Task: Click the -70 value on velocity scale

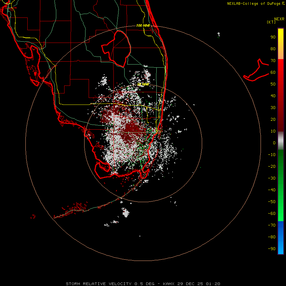Action: point(272,225)
